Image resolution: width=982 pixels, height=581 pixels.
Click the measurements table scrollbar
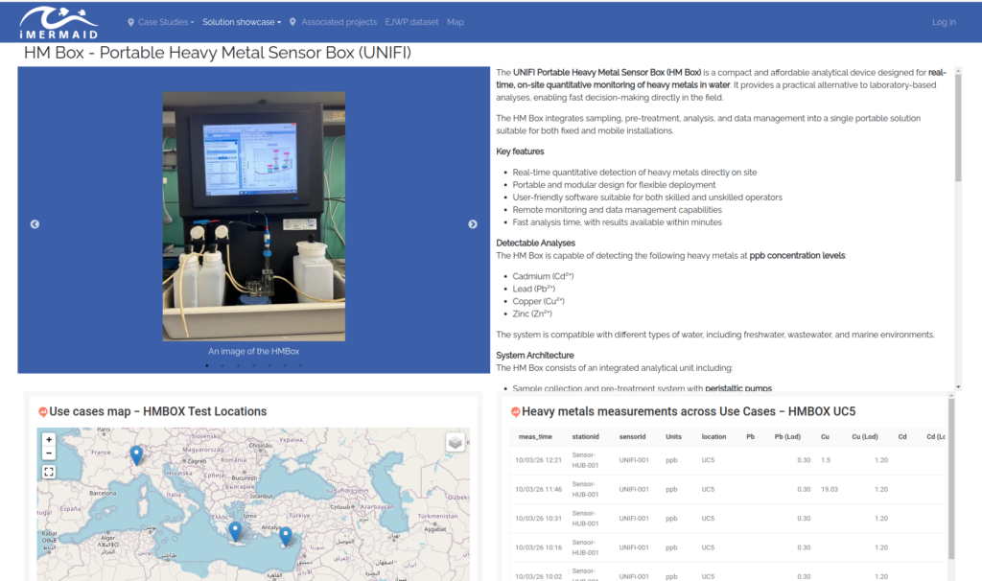point(951,479)
